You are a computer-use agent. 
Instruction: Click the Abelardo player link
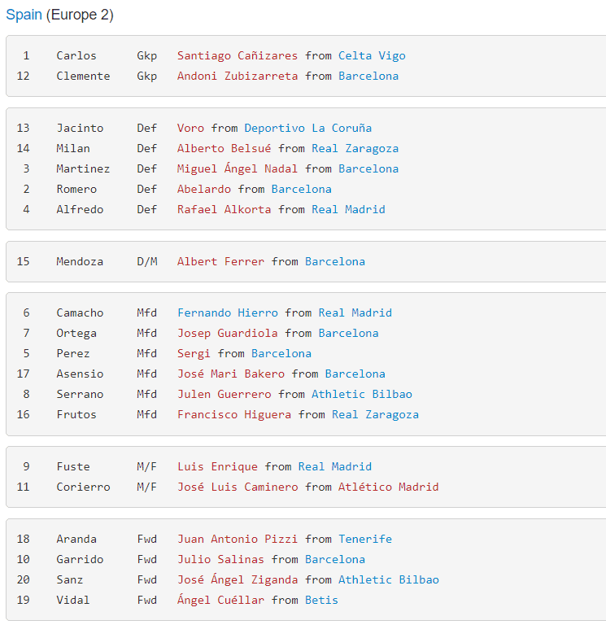[204, 189]
